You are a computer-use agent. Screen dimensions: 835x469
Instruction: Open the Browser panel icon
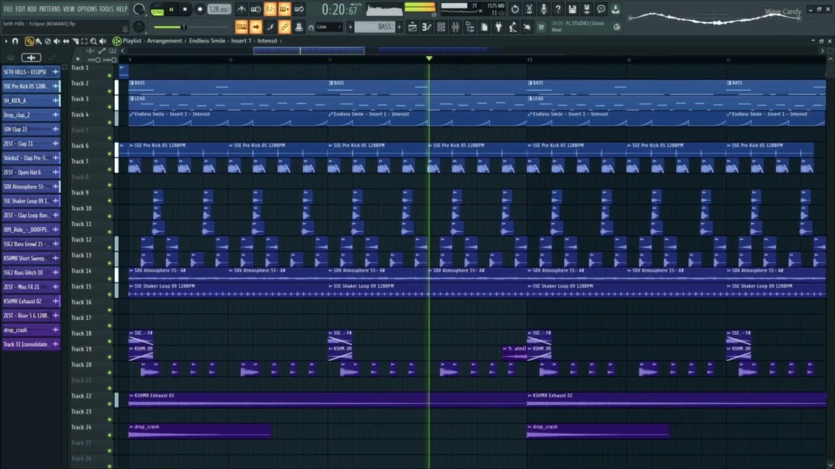470,27
